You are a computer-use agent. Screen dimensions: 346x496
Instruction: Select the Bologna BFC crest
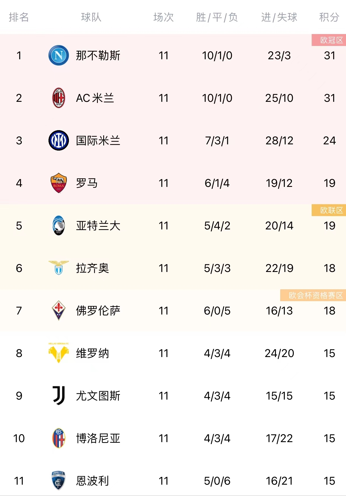pyautogui.click(x=59, y=438)
